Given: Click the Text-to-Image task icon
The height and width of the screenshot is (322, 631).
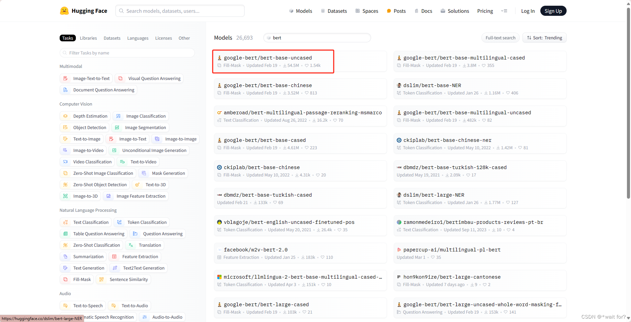Looking at the screenshot, I should [66, 139].
